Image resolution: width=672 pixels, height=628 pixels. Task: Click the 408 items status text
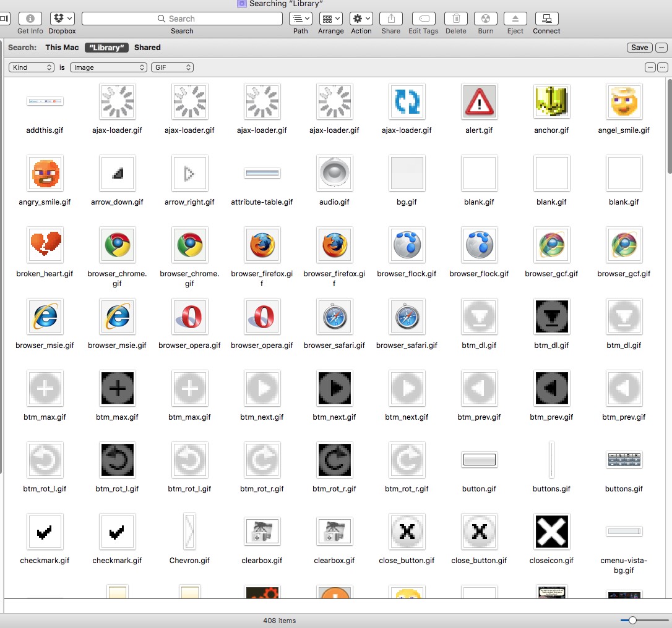[280, 621]
